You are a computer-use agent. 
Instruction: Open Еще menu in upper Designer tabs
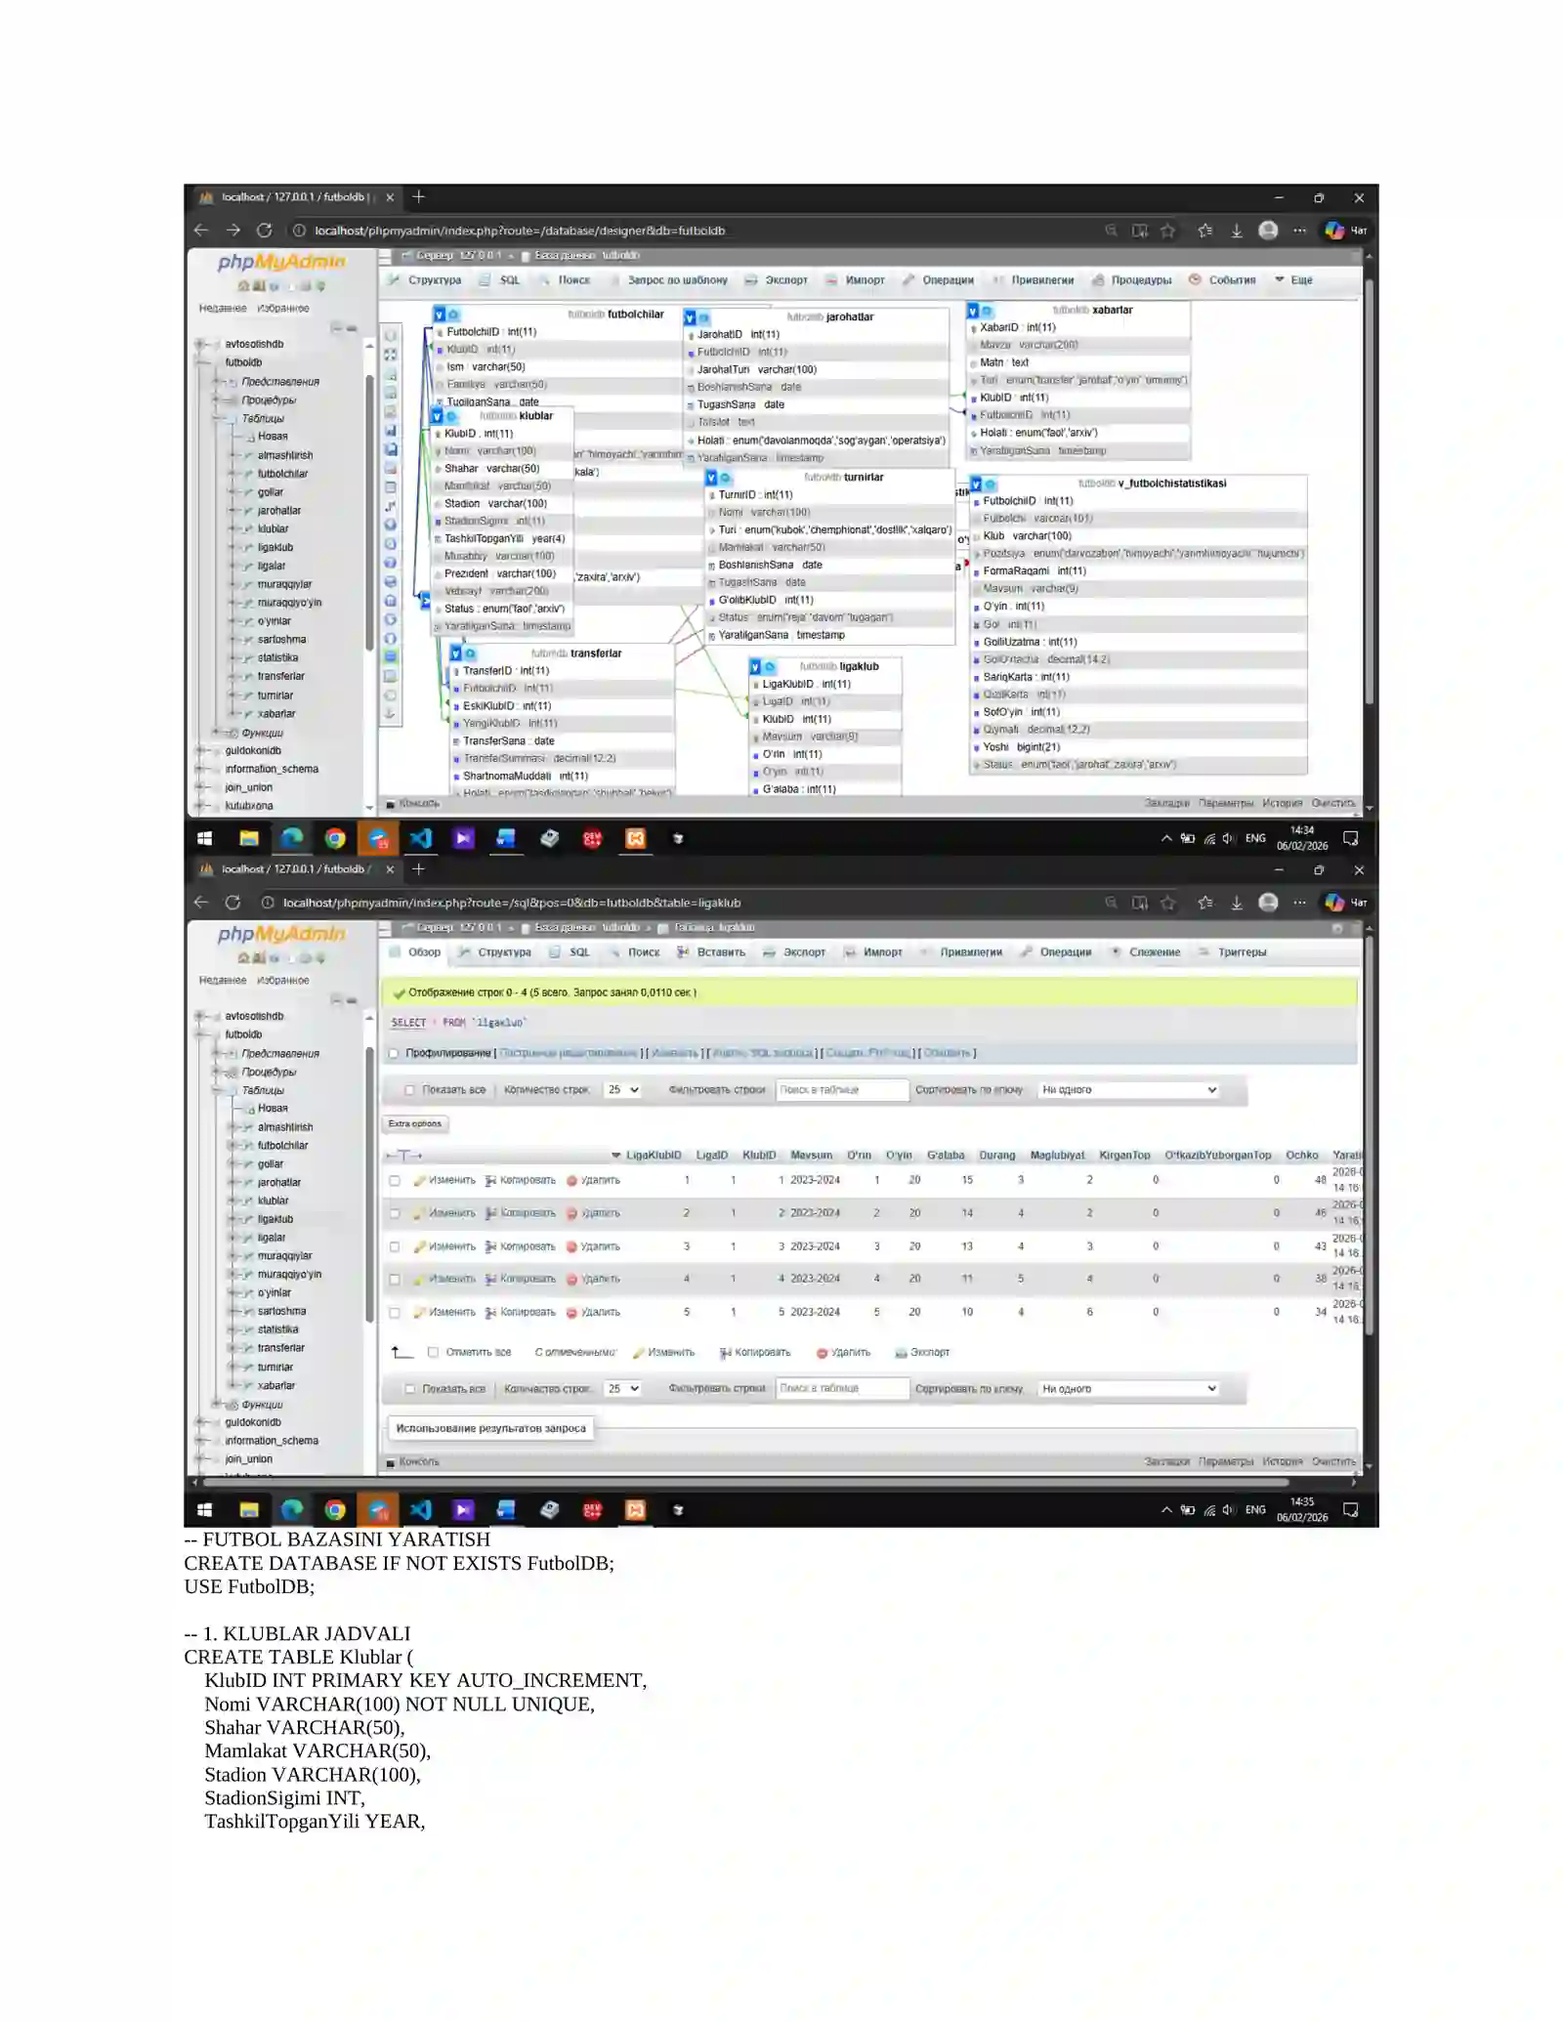[1293, 280]
